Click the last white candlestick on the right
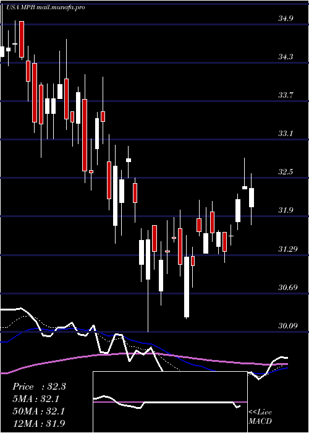The height and width of the screenshot is (433, 309). (252, 197)
